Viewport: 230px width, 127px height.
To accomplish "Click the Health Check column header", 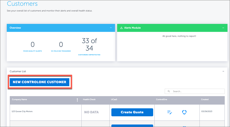I will [x=89, y=100].
